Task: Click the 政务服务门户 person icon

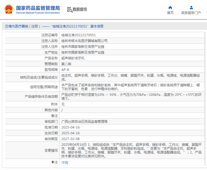Action: pyautogui.click(x=191, y=7)
